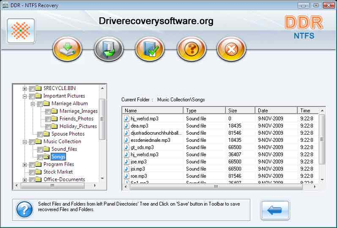
Task: Click the file list horizontal scrollbar thumb
Action: click(x=216, y=187)
